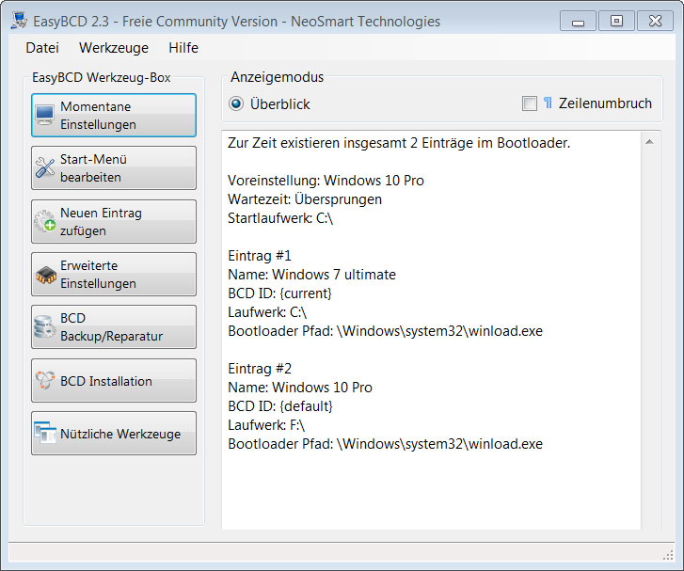This screenshot has height=571, width=684.
Task: Open Momentane Einstellungen view
Action: pyautogui.click(x=114, y=115)
